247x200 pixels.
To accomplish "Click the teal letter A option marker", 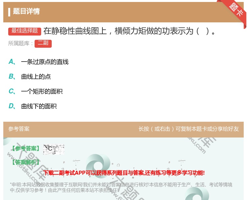I will pyautogui.click(x=12, y=62).
